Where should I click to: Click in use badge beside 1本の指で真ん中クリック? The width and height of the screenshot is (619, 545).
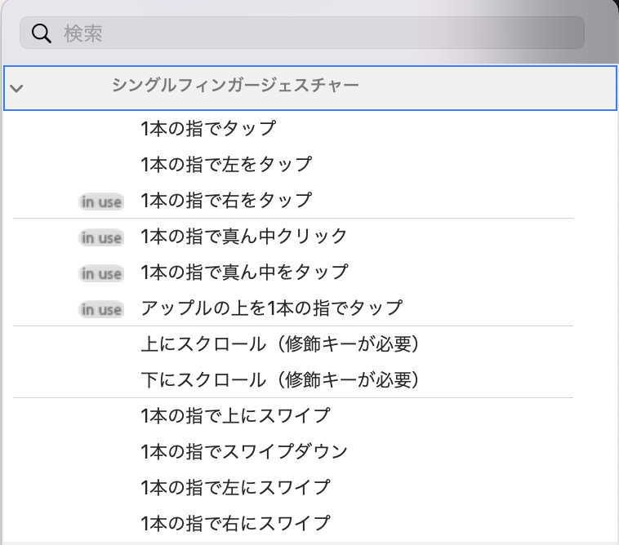point(101,237)
